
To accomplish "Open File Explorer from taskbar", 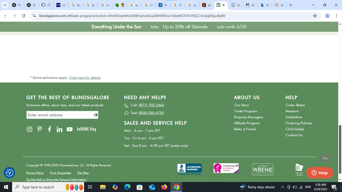I will [103, 187].
